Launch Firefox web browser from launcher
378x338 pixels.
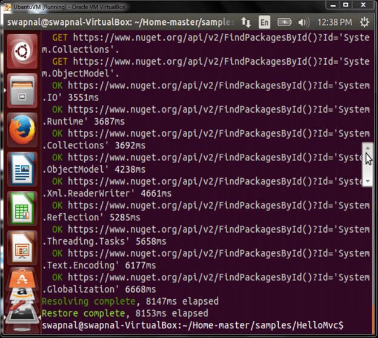pos(22,130)
